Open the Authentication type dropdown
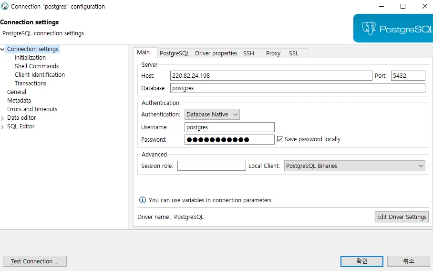The width and height of the screenshot is (433, 271). [x=212, y=115]
